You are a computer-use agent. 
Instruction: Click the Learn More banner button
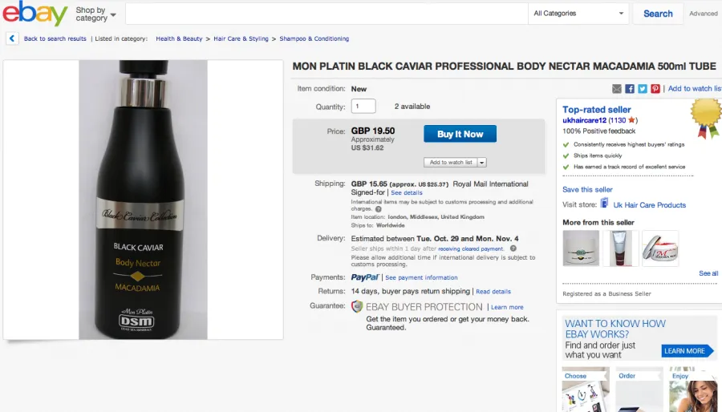coord(687,351)
